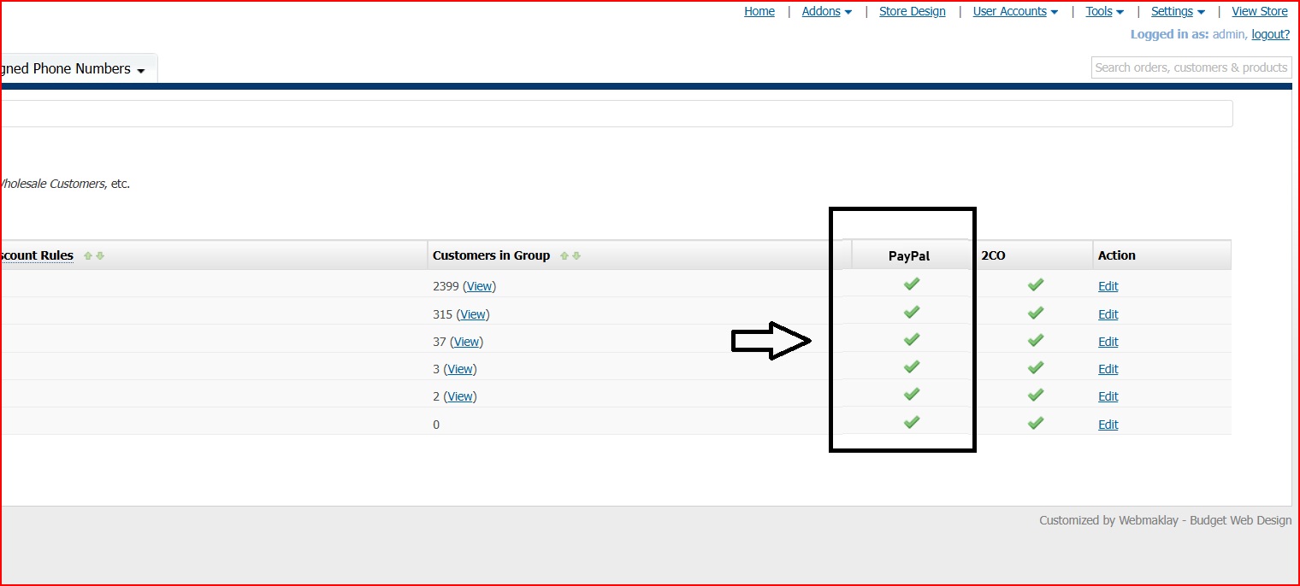Open the Settings dropdown menu

click(x=1178, y=12)
